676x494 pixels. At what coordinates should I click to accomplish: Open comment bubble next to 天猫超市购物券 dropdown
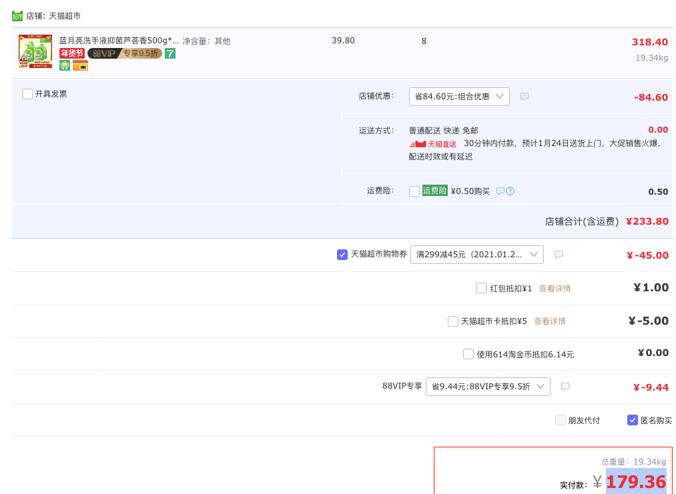pos(559,255)
